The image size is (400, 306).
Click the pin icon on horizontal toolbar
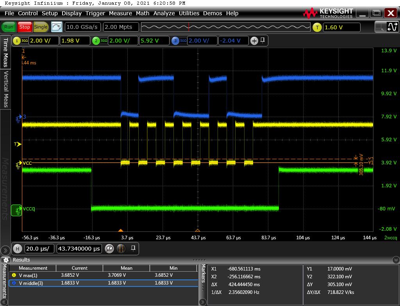coord(133,248)
